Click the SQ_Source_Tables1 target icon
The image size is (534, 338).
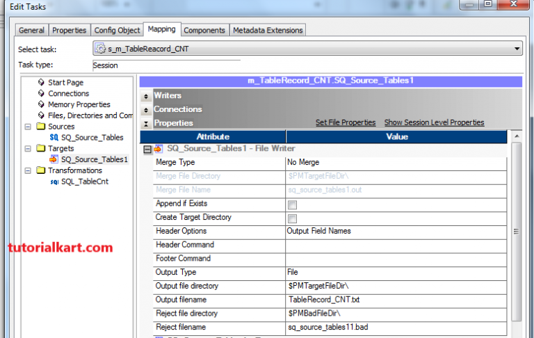(54, 159)
